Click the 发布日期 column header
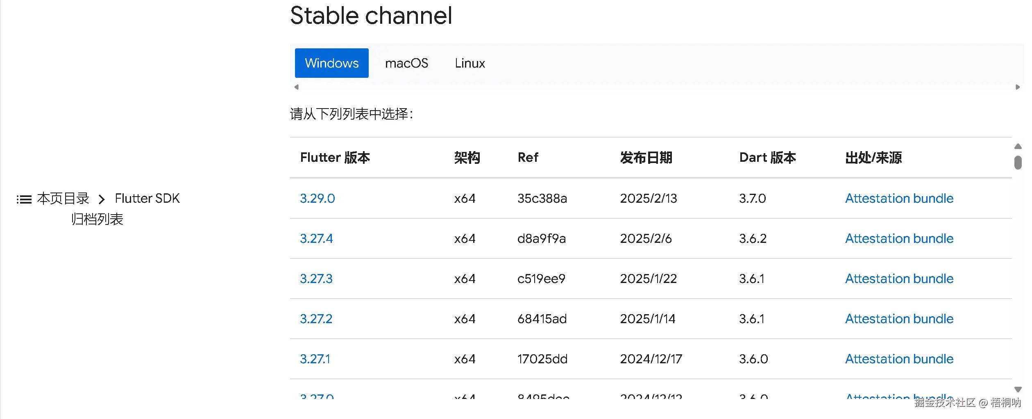 point(646,158)
